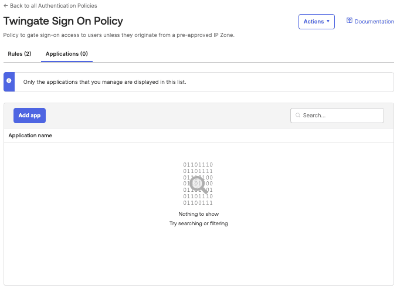Image resolution: width=397 pixels, height=288 pixels.
Task: Click the blue info icon in banner
Action: coord(9,82)
